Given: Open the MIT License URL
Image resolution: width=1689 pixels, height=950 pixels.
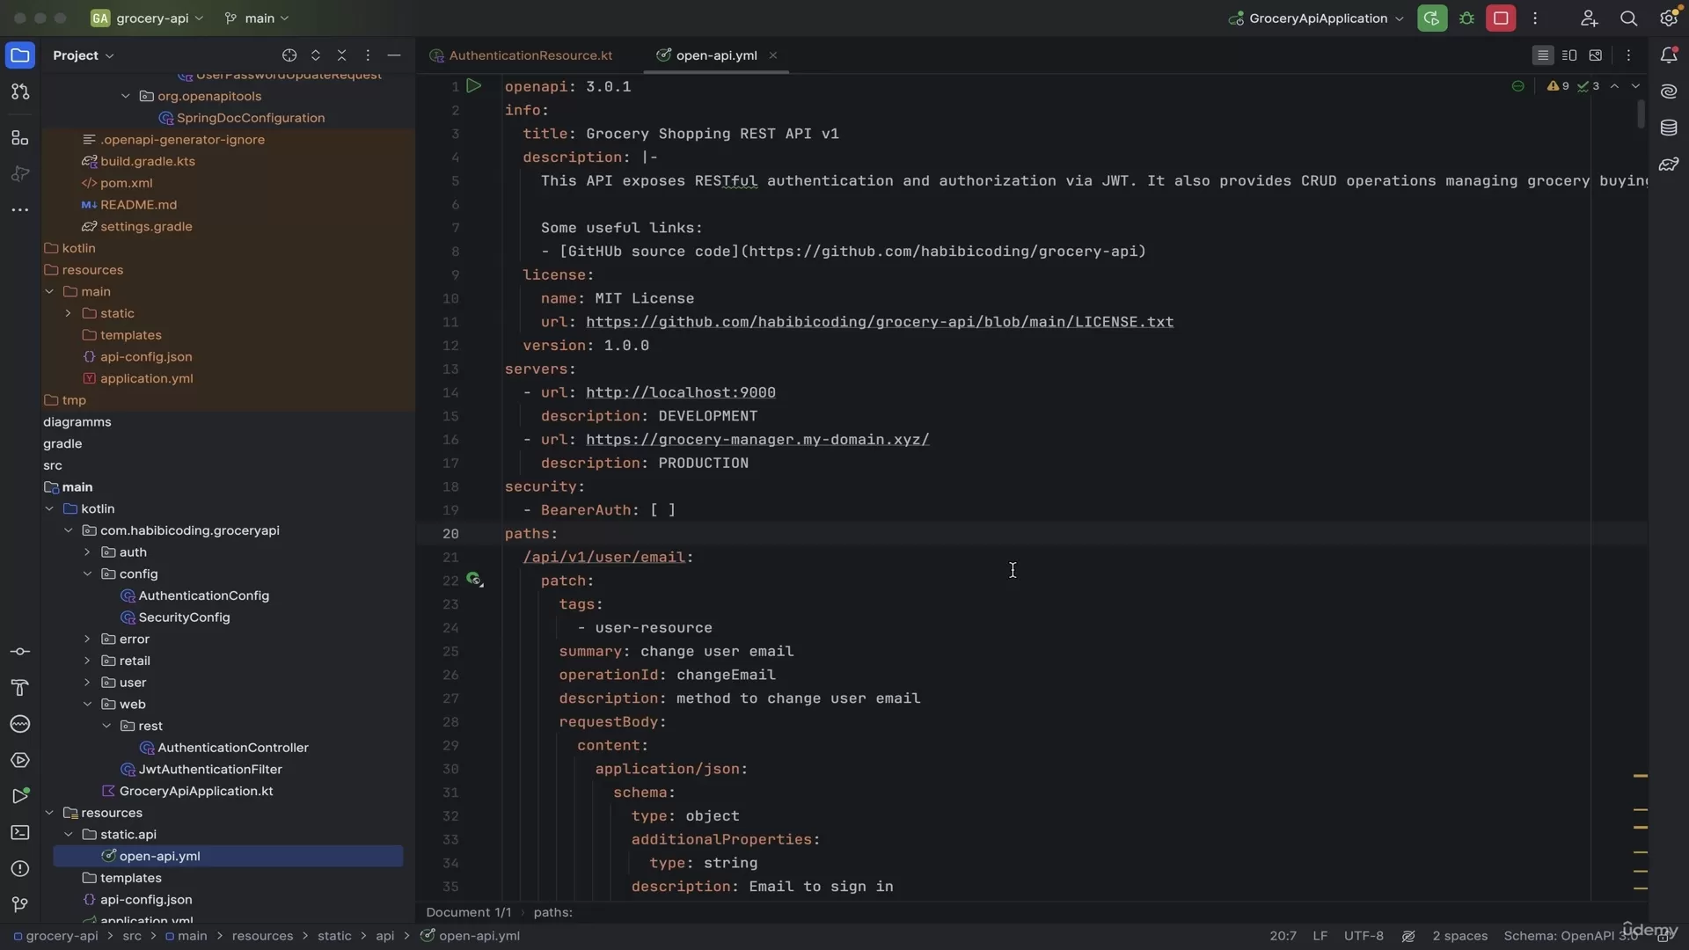Looking at the screenshot, I should [x=880, y=322].
